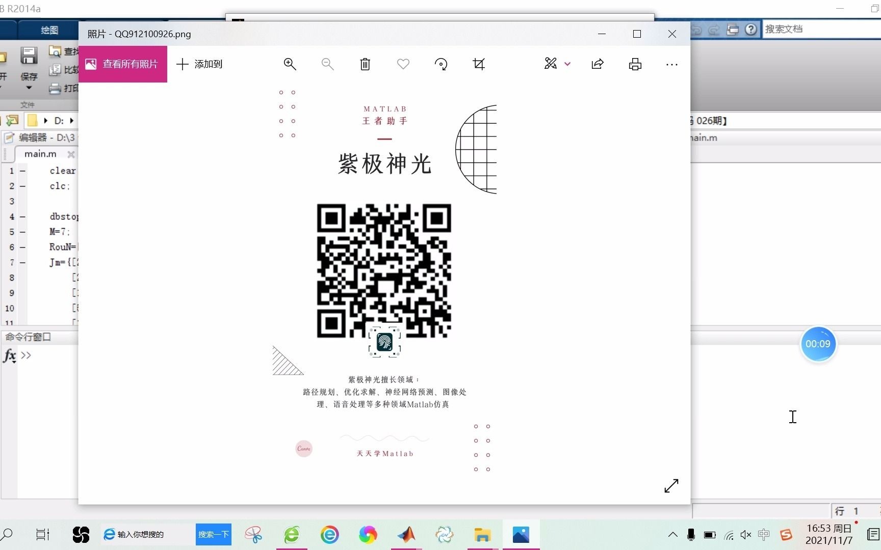This screenshot has height=550, width=881.
Task: Click fx function browser icon
Action: pos(9,355)
